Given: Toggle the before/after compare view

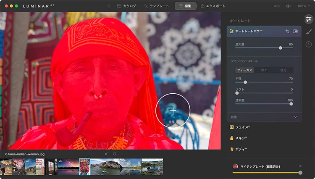Looking at the screenshot, I should pos(277,6).
